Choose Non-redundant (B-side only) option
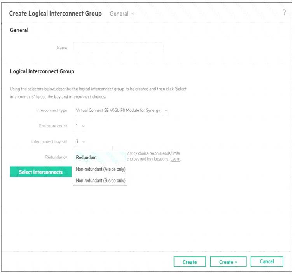Screen dimensions: 295x275 (x=100, y=180)
